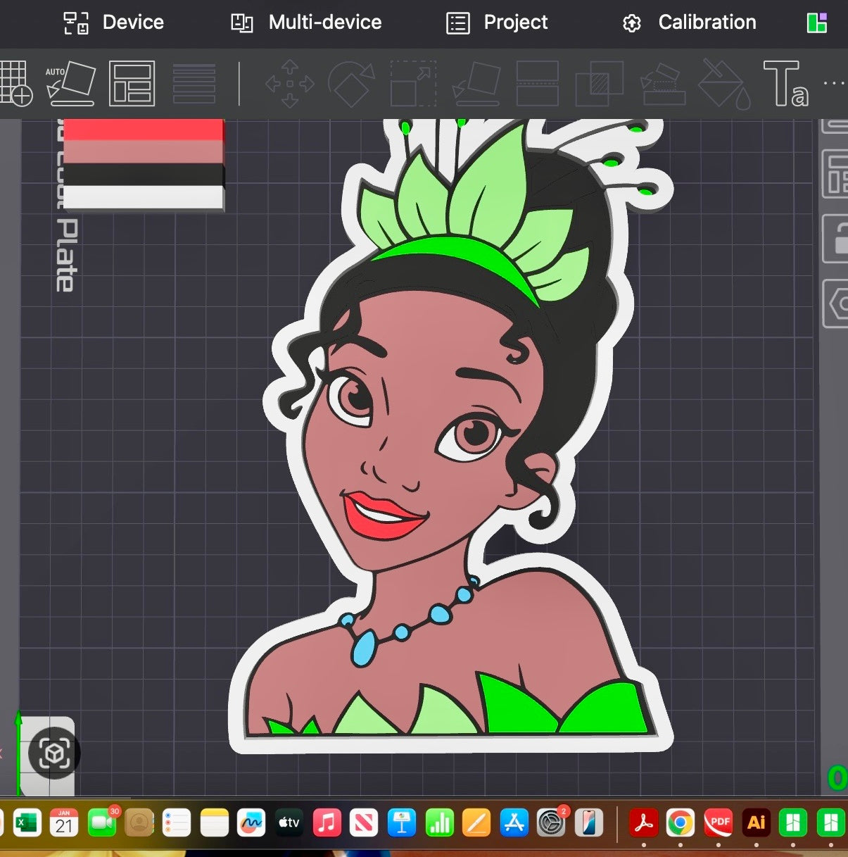
Task: Open the Support painting tool
Action: click(x=662, y=84)
